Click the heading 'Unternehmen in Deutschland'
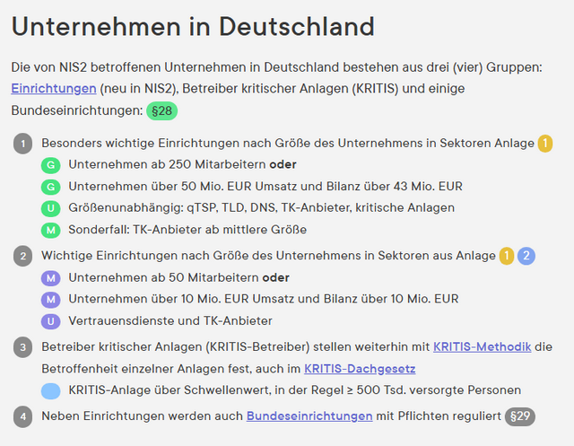574x446 pixels. pyautogui.click(x=193, y=26)
